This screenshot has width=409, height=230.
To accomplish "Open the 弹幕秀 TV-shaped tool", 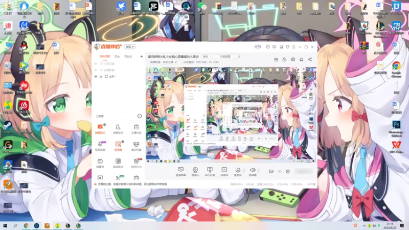I will [100, 163].
